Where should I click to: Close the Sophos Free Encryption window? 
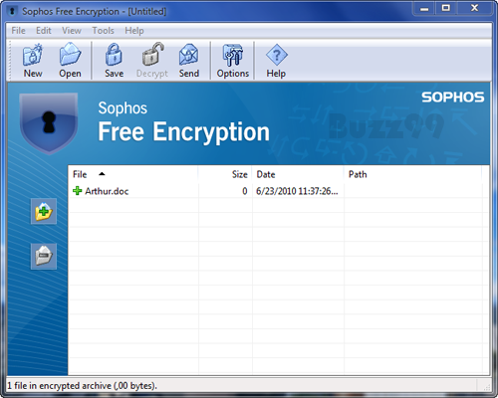(x=474, y=9)
